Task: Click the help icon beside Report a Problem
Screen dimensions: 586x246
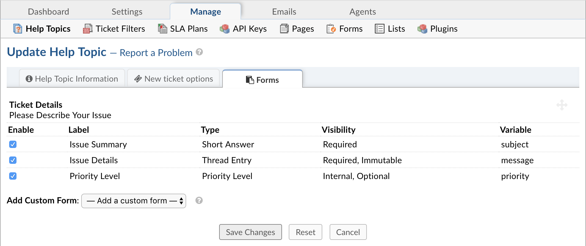Action: click(x=200, y=52)
